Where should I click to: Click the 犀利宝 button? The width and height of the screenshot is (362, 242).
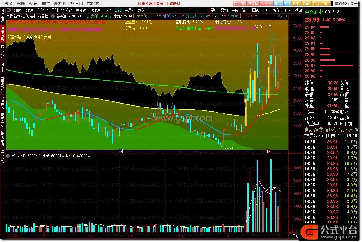239,4
